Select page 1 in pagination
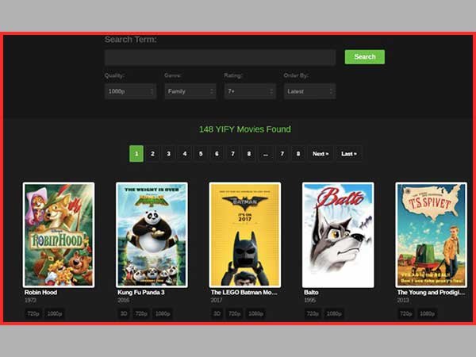This screenshot has width=476, height=357. coord(136,154)
